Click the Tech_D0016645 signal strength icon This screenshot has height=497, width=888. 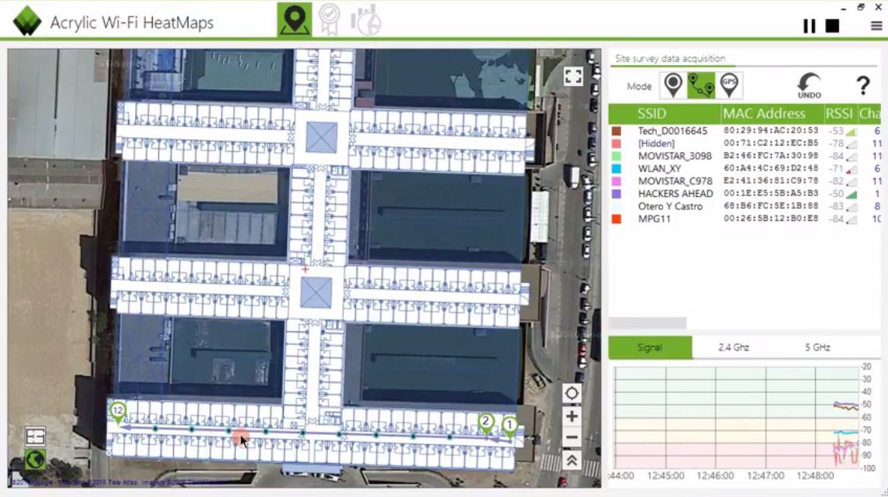click(852, 131)
